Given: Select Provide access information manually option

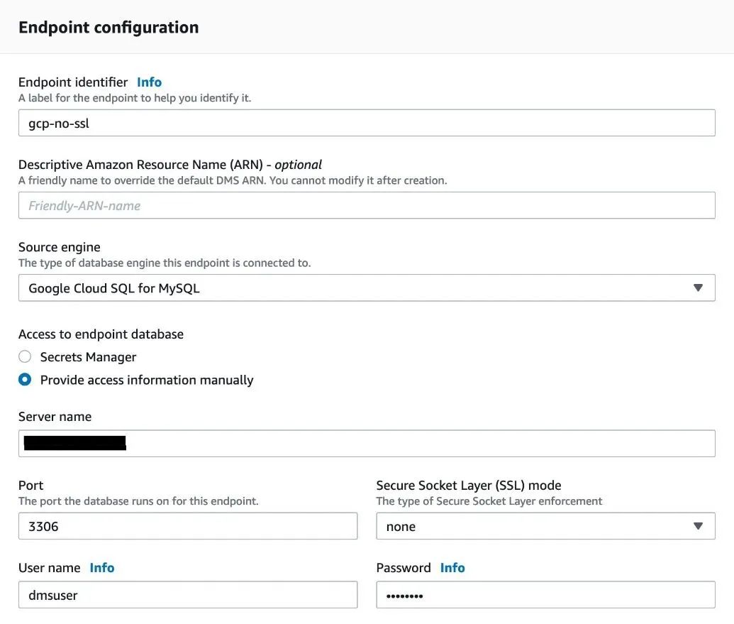Looking at the screenshot, I should click(25, 380).
